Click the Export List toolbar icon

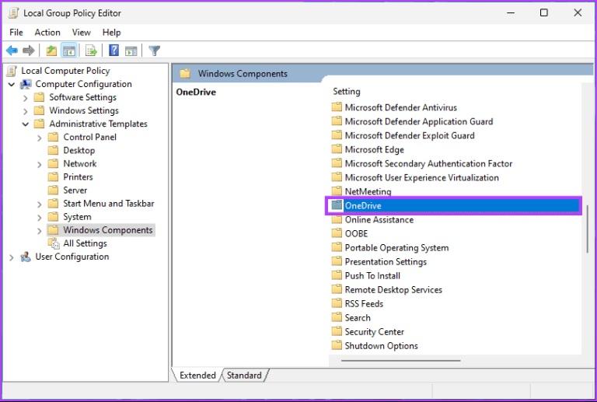click(x=92, y=51)
